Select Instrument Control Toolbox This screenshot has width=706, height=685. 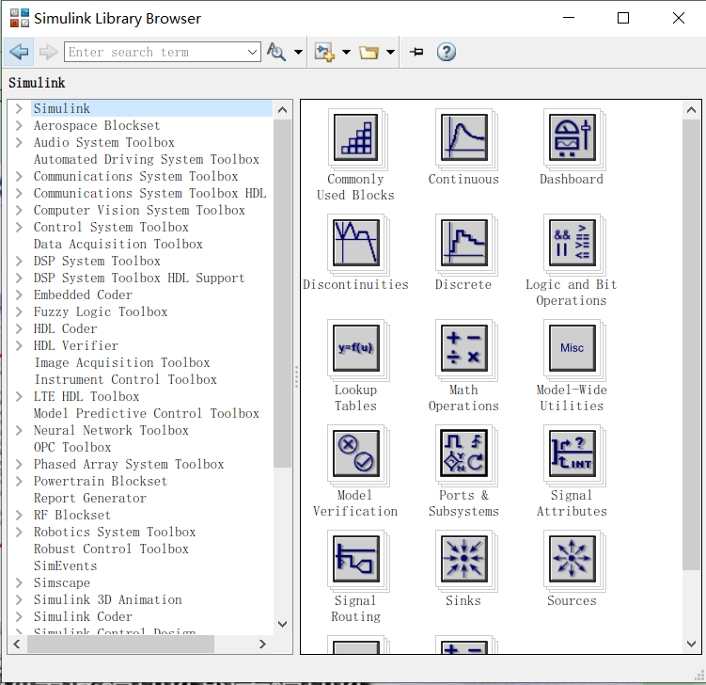pos(126,379)
